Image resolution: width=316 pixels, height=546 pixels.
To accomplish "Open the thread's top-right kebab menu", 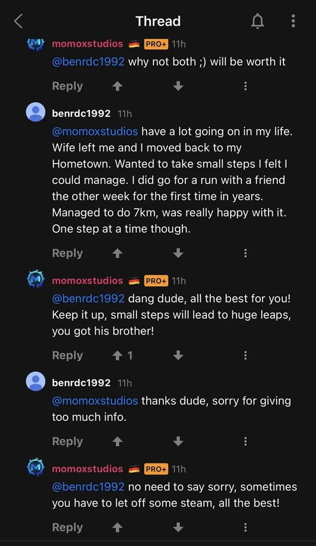I will 293,21.
